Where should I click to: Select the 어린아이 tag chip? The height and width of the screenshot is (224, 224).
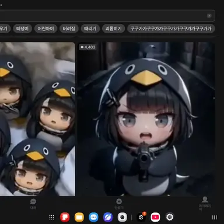(x=45, y=29)
